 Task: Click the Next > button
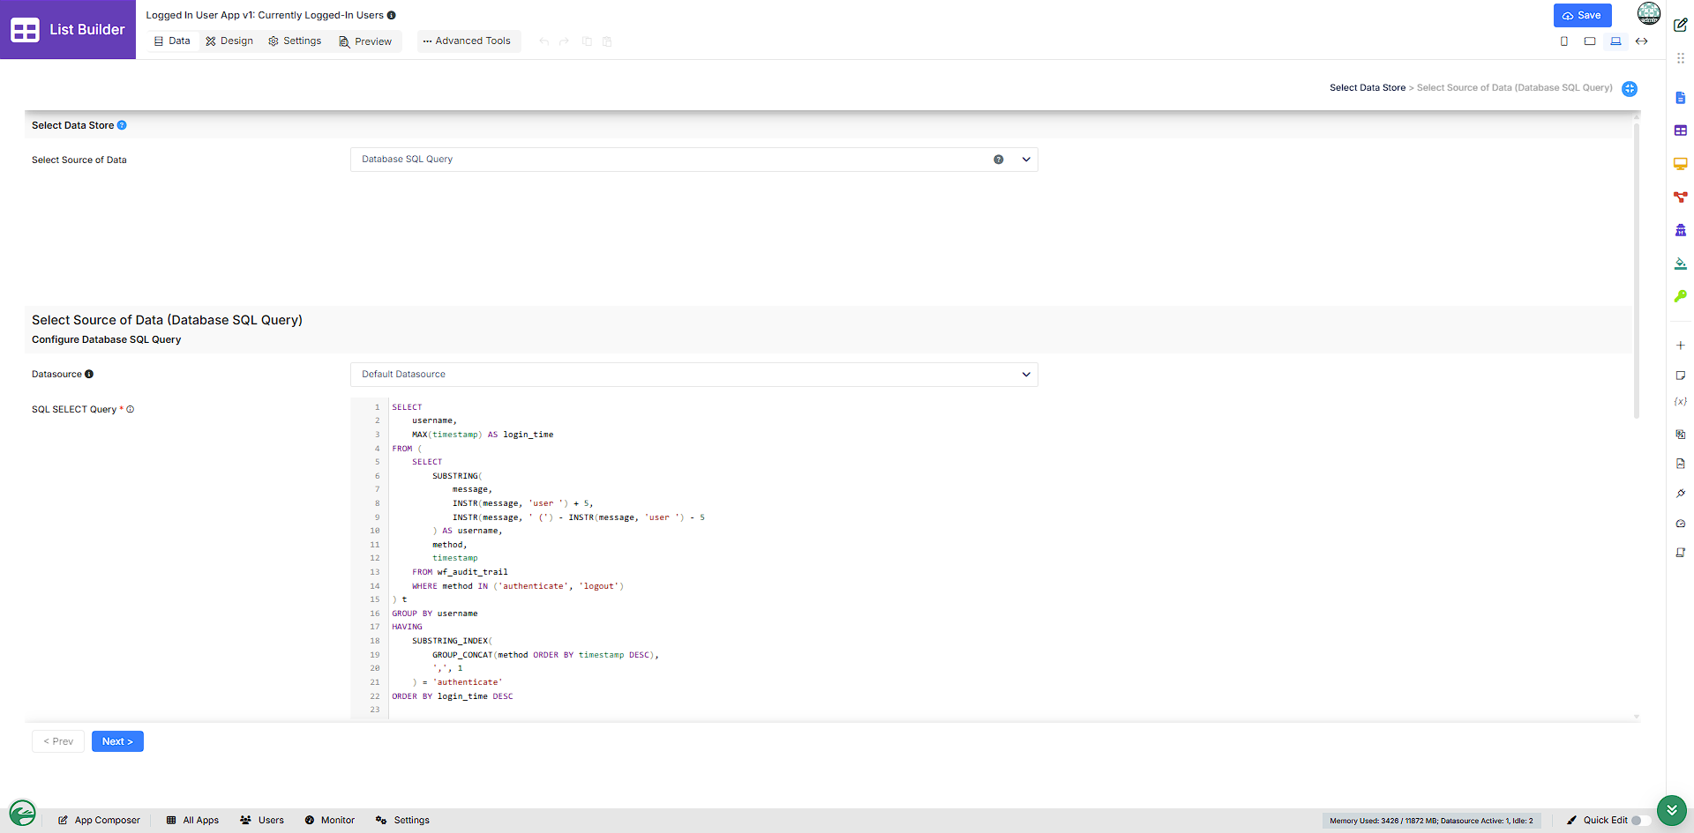click(117, 741)
